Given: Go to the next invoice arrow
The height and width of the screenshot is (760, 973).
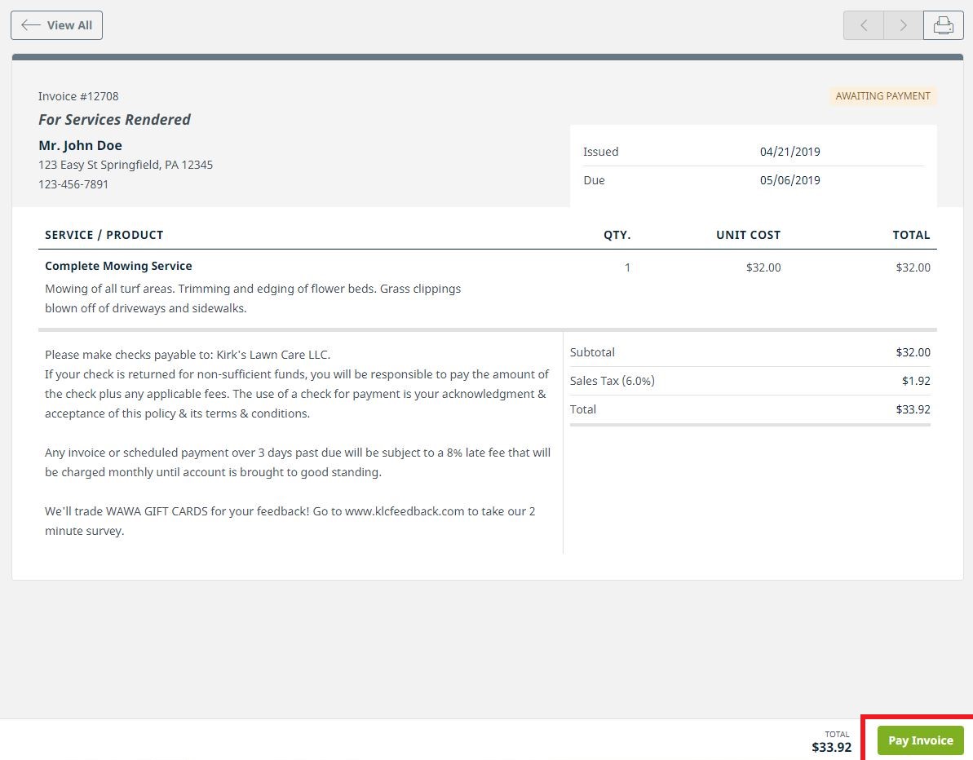Looking at the screenshot, I should click(x=903, y=25).
